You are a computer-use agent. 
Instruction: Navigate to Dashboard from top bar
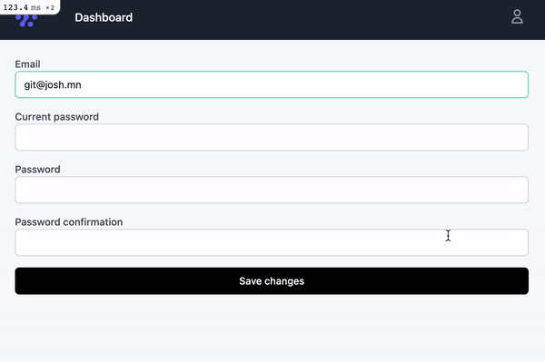104,17
